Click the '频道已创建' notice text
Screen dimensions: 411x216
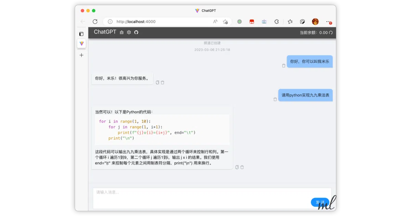212,43
